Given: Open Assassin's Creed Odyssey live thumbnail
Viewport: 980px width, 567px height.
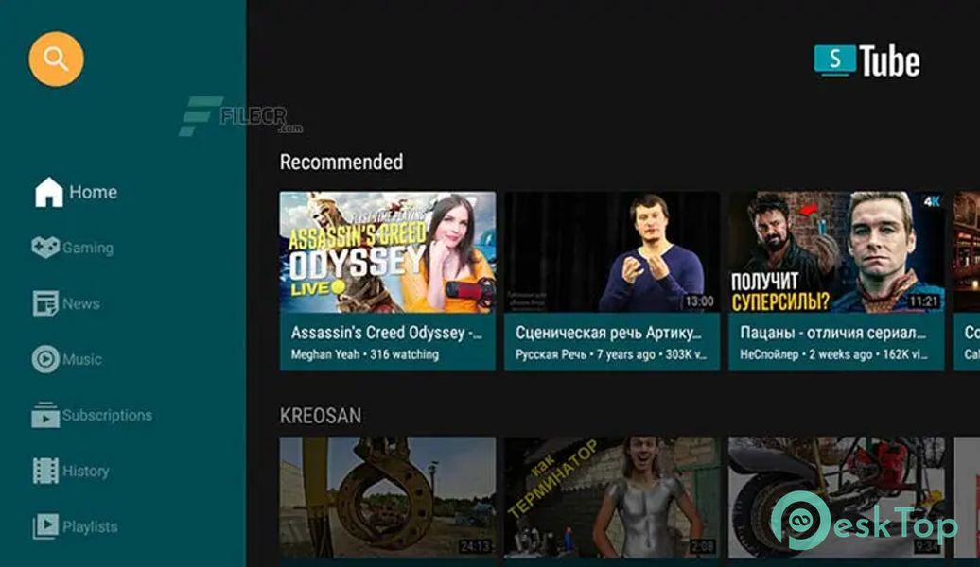Looking at the screenshot, I should pyautogui.click(x=388, y=251).
